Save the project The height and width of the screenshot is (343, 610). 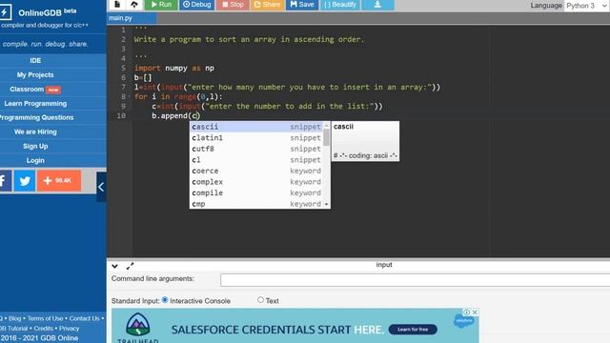coord(302,4)
